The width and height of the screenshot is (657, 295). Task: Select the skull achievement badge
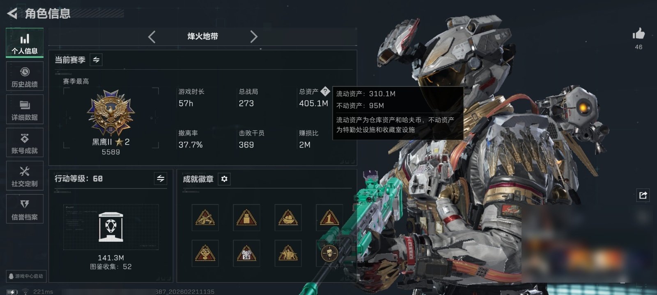pos(329,253)
